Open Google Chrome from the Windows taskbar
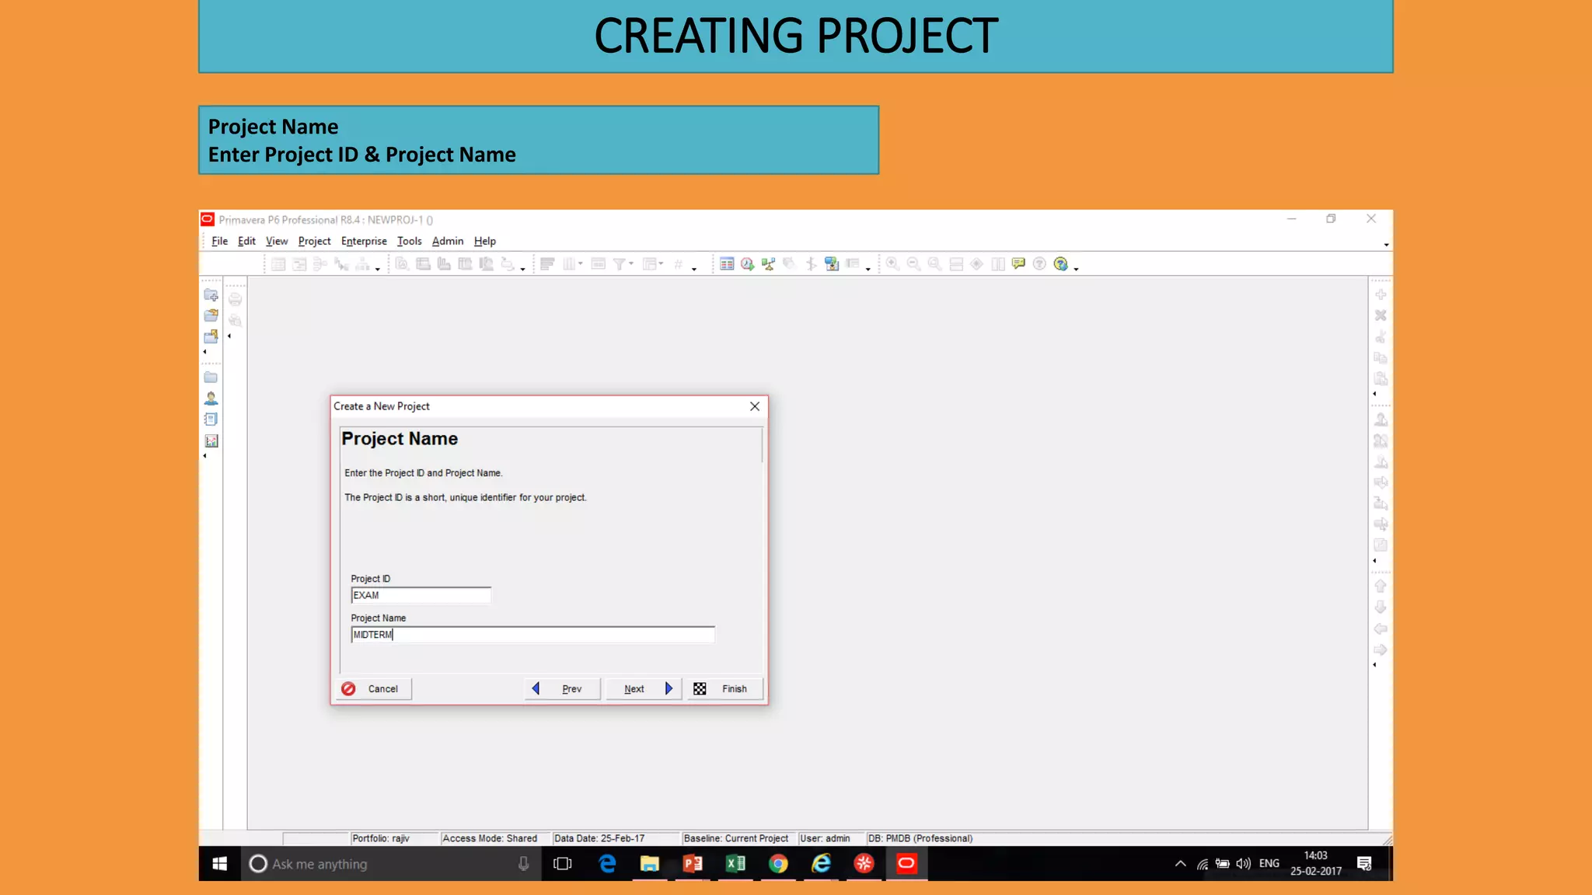This screenshot has width=1592, height=895. coord(778,864)
